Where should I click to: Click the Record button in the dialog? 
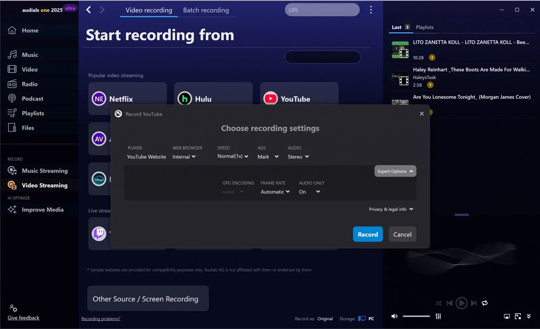tap(368, 234)
